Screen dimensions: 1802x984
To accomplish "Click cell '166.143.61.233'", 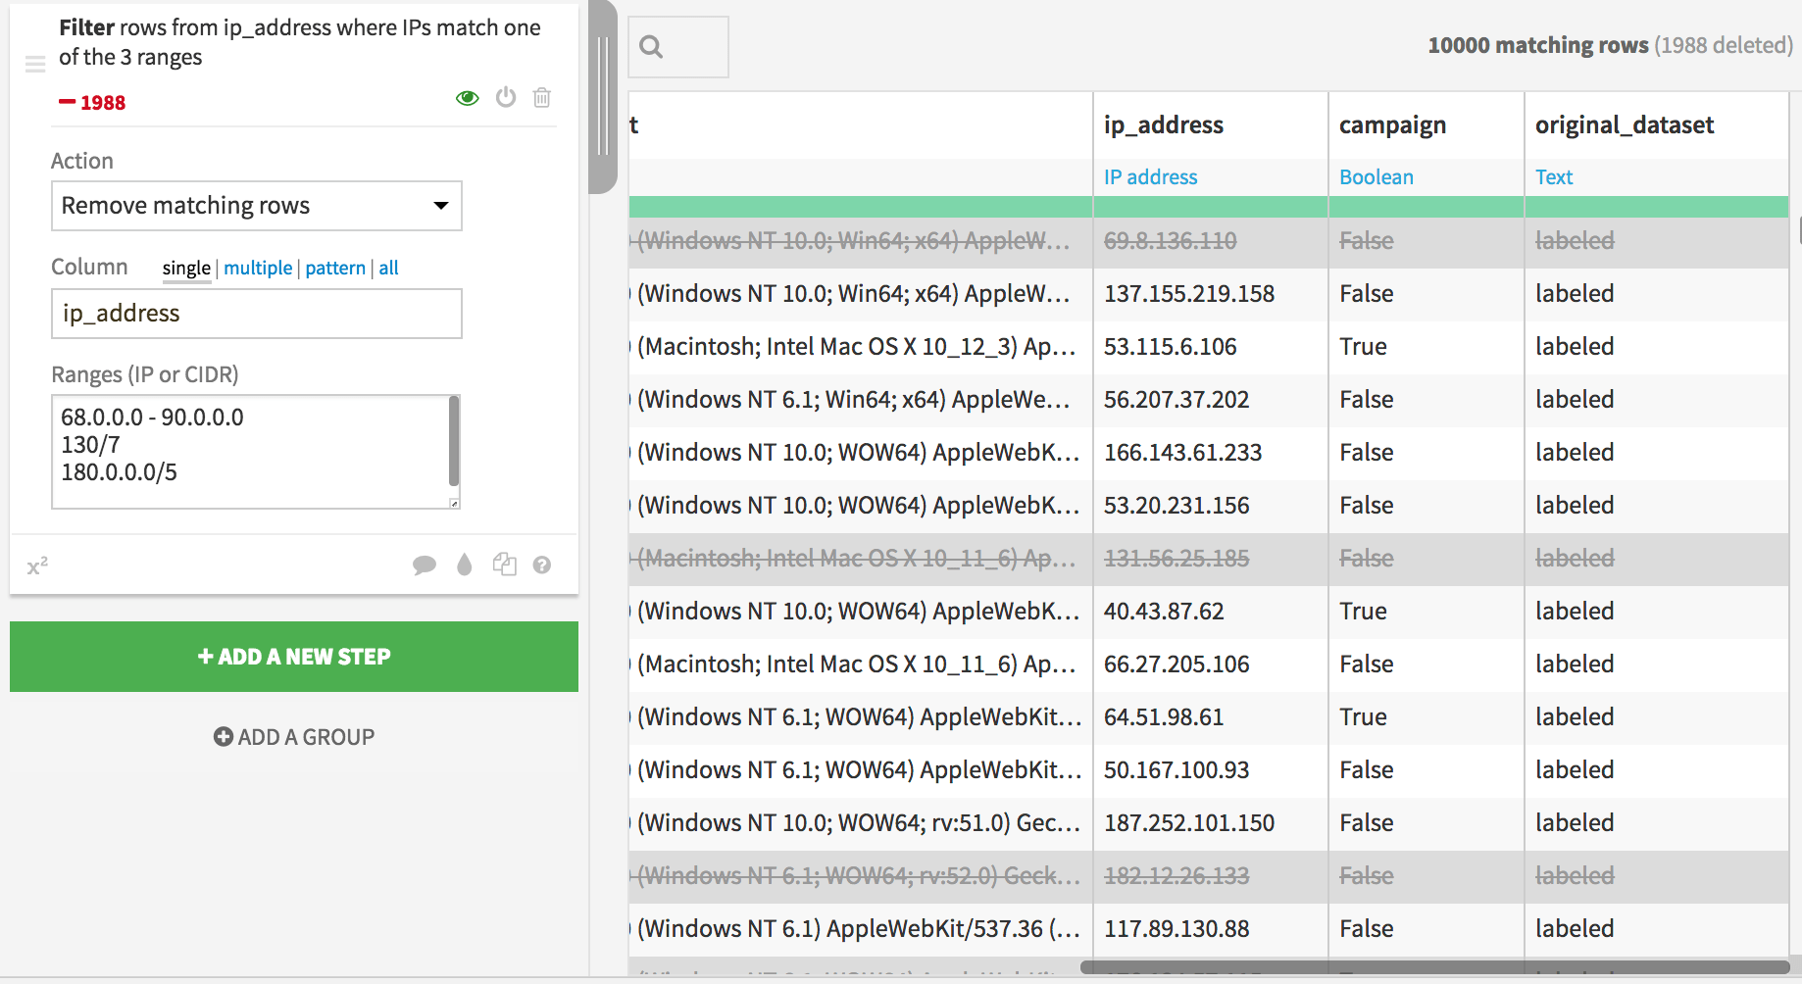I will pos(1183,453).
